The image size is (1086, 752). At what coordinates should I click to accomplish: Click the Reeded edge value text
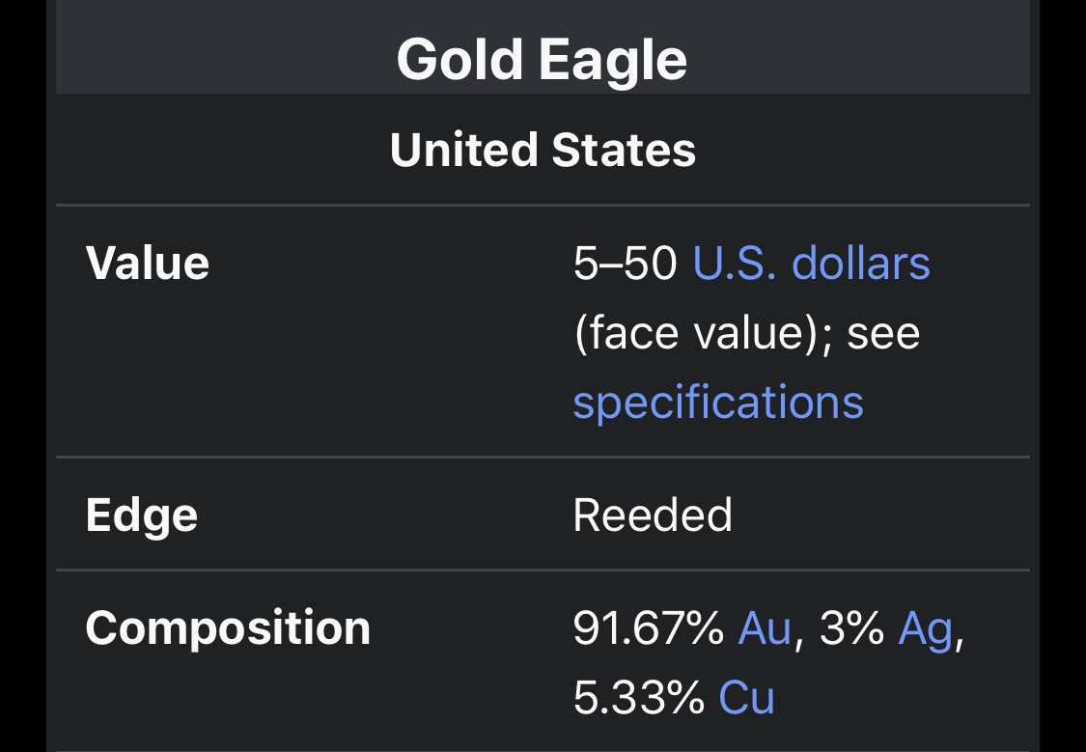pyautogui.click(x=653, y=515)
